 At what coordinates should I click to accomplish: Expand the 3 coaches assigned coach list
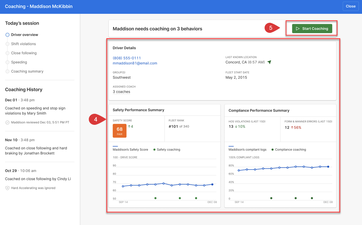coord(121,92)
